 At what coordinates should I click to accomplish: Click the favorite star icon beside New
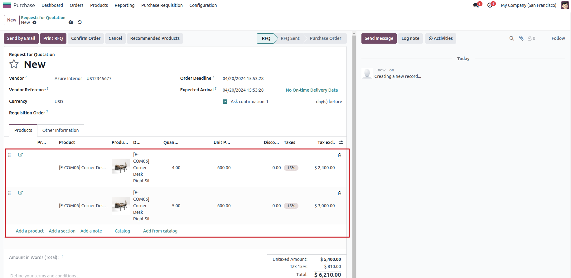(14, 64)
